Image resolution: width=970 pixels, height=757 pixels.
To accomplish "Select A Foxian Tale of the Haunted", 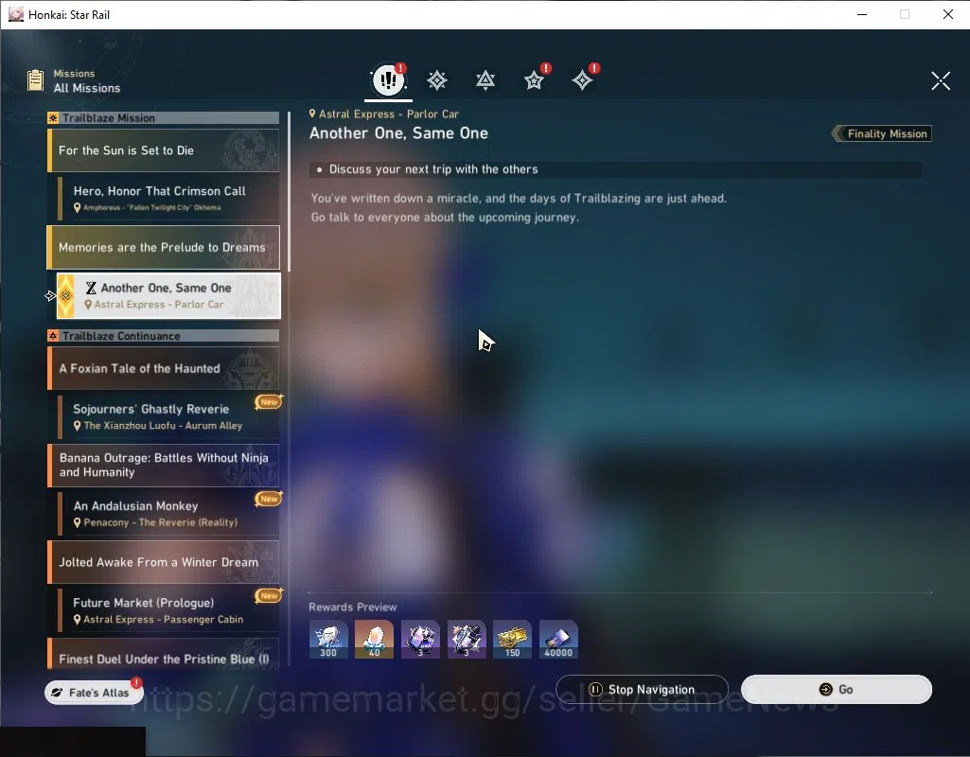I will (x=164, y=368).
